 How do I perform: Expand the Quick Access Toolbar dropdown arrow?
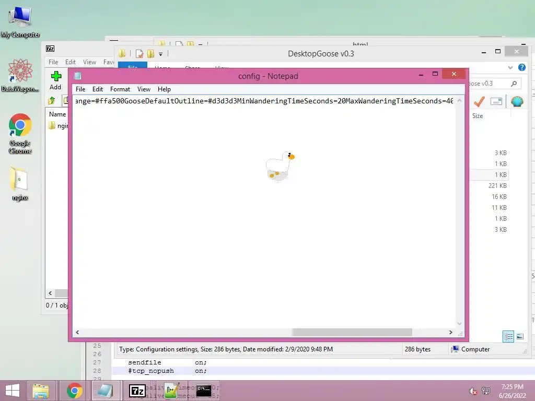click(x=161, y=54)
